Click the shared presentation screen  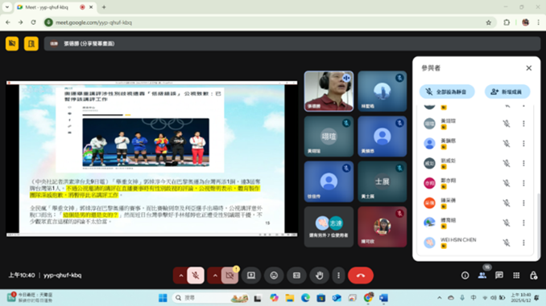(x=152, y=159)
